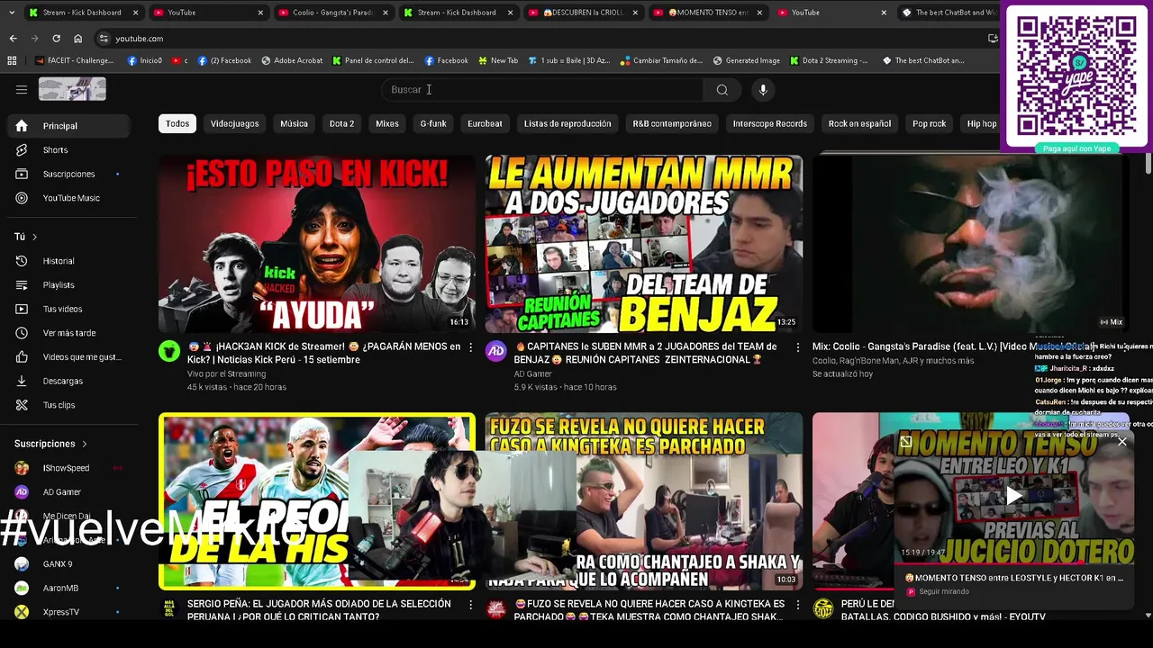
Task: Select the Todos filter chip
Action: (177, 123)
